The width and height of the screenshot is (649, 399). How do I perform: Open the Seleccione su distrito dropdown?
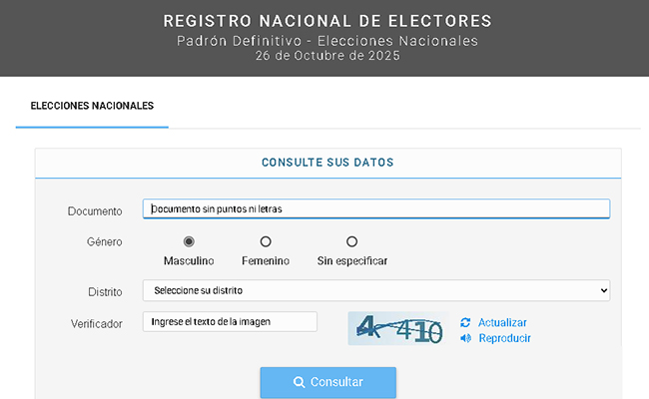(x=376, y=290)
